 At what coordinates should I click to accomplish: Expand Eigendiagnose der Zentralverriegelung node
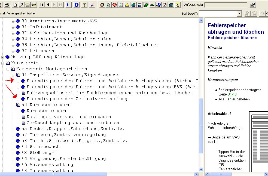(x=18, y=99)
